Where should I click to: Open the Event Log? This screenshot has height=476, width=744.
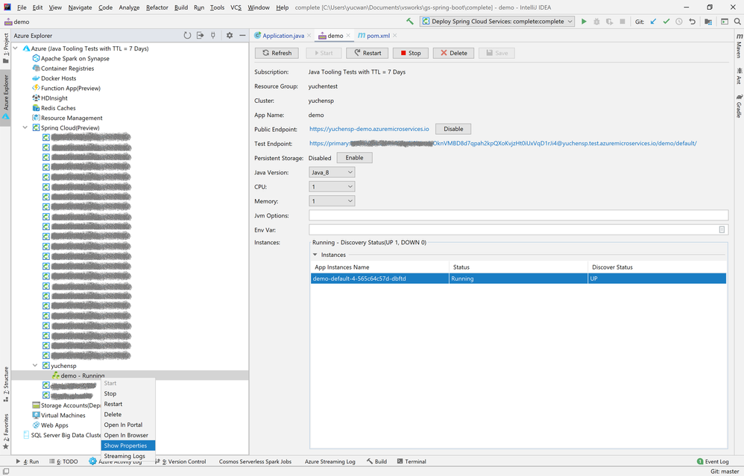tap(712, 461)
